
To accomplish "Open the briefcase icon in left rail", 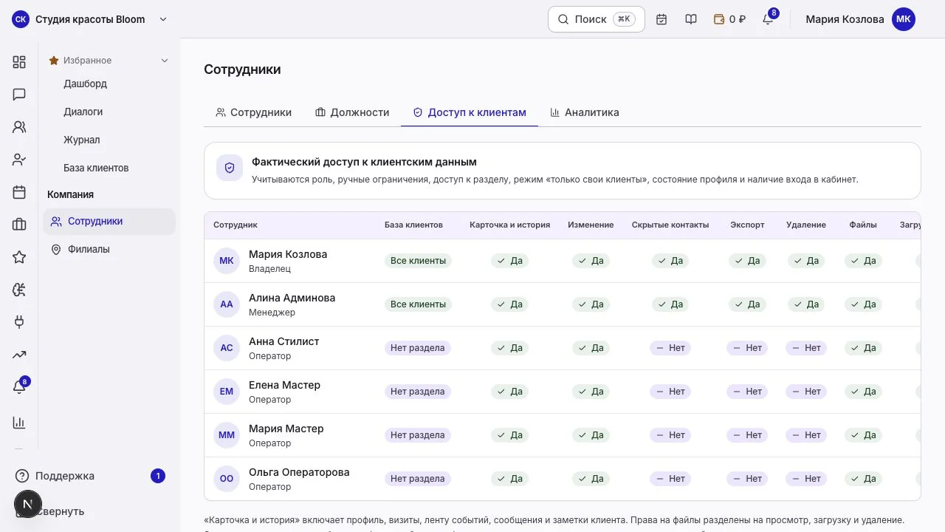I will [19, 225].
